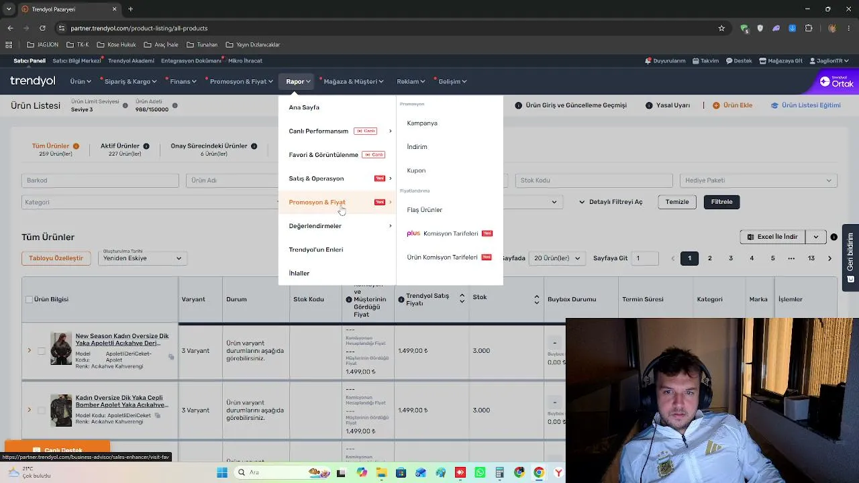This screenshot has height=483, width=859.
Task: Expand the Ürün navigation menu
Action: pyautogui.click(x=81, y=82)
